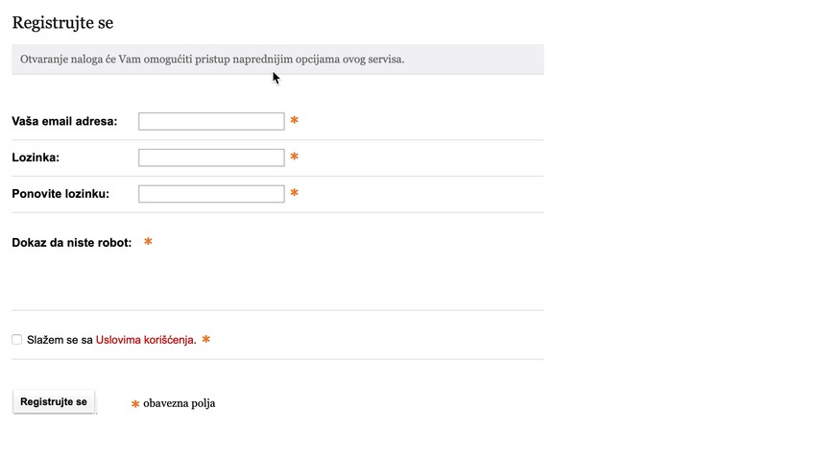Click the asterisk before obavezna polja legend
This screenshot has width=816, height=457.
pyautogui.click(x=135, y=404)
